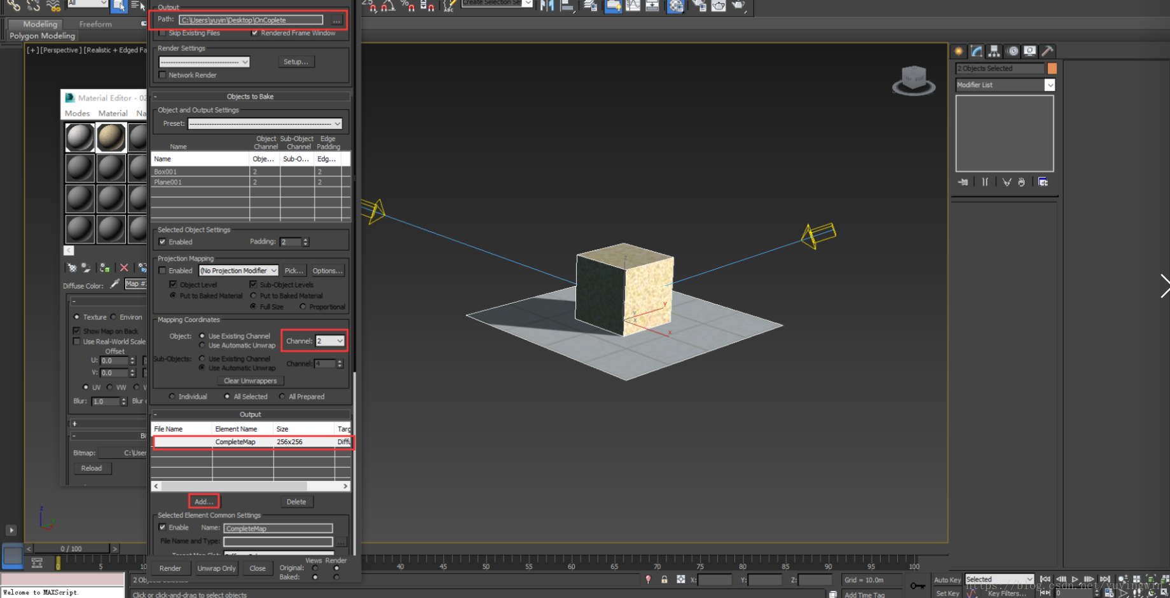Click the Selection Lock padlock icon

[x=664, y=580]
